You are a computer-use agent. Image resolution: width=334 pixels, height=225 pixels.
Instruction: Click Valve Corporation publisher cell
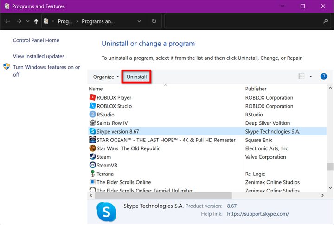pyautogui.click(x=266, y=157)
